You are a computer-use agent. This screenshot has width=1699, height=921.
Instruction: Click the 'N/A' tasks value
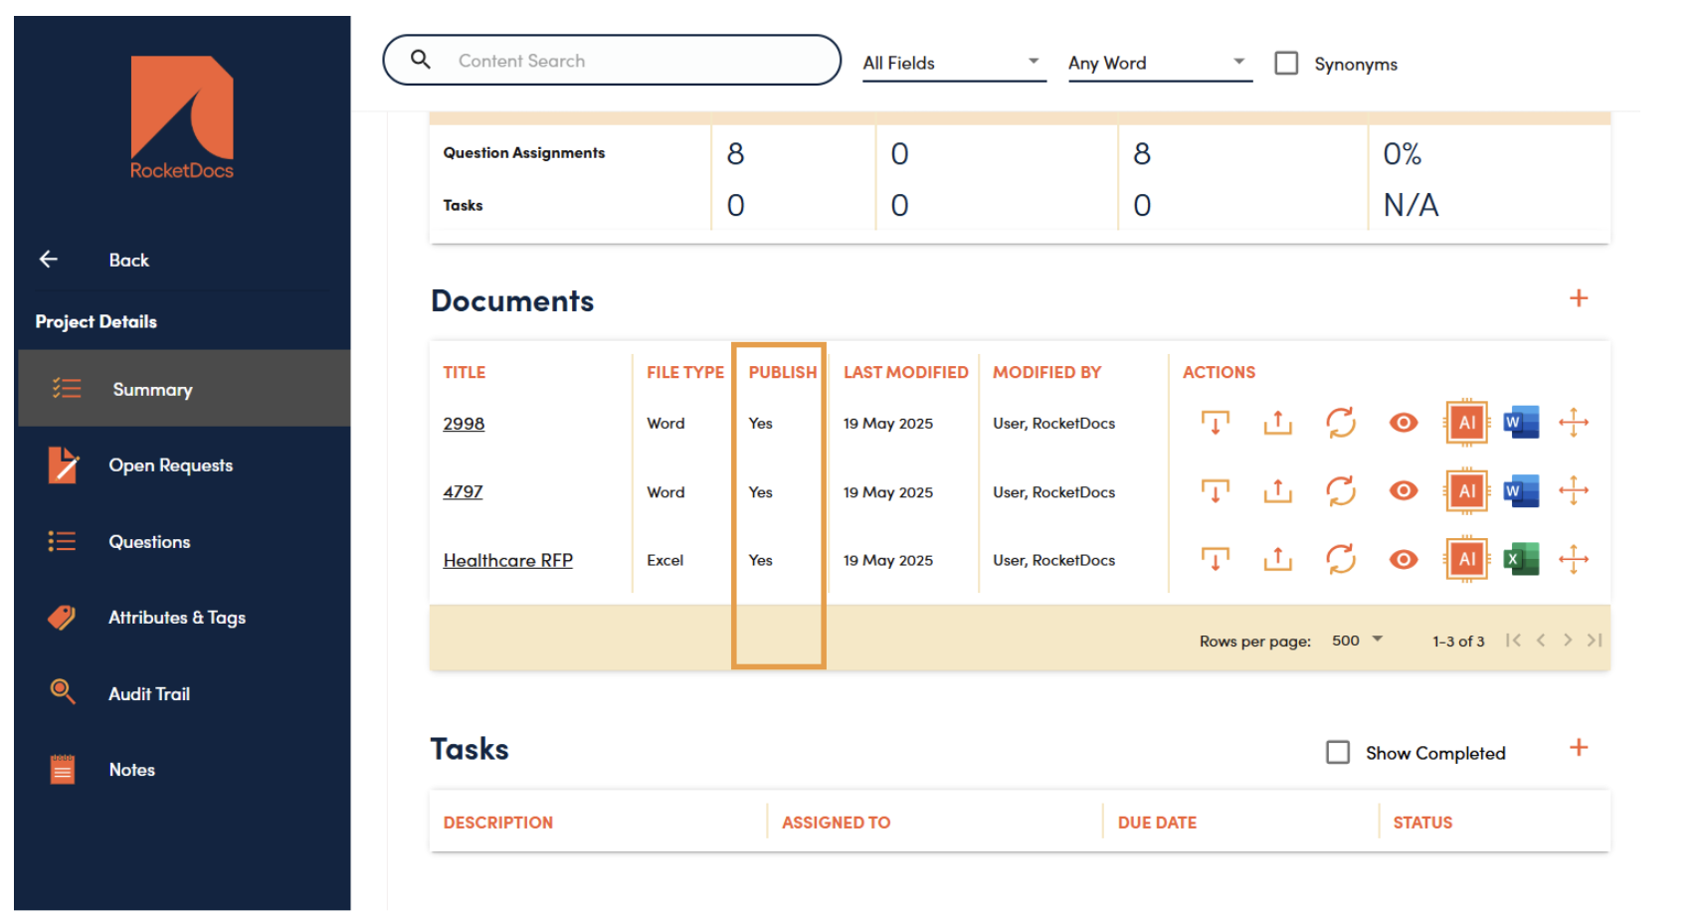1411,205
